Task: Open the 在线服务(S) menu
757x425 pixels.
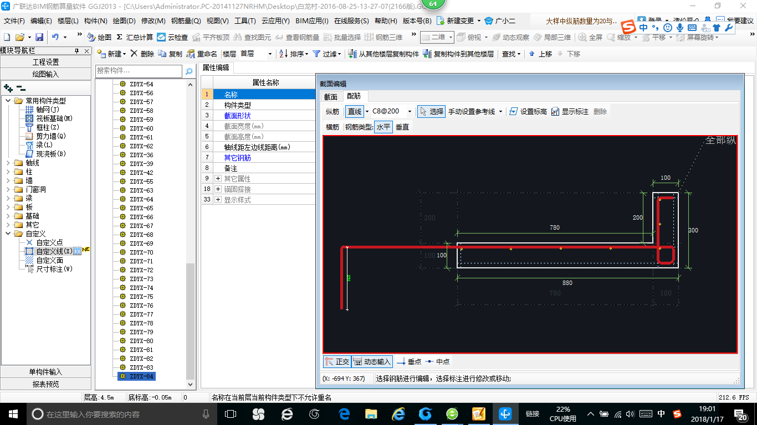Action: pyautogui.click(x=351, y=21)
